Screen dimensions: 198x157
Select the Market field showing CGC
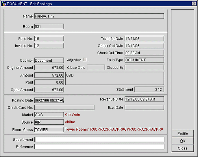pos(49,115)
